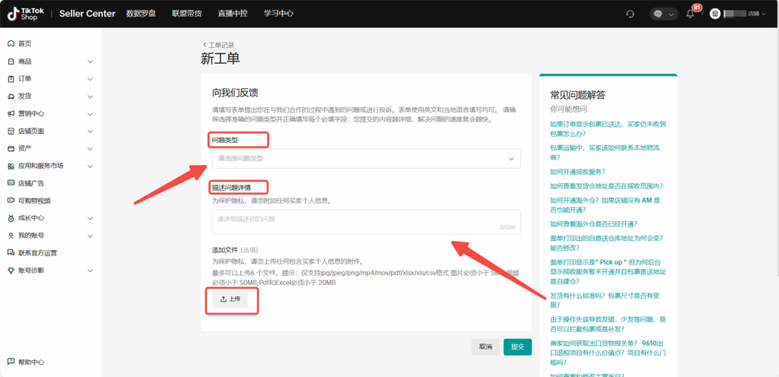Open 直播中控 in top navigation
The image size is (779, 377).
tap(233, 14)
